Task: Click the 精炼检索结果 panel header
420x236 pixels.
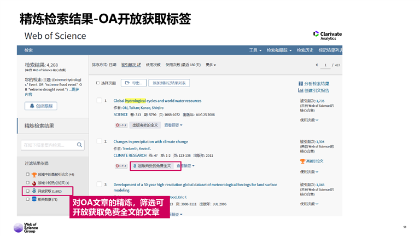Action: click(x=52, y=126)
